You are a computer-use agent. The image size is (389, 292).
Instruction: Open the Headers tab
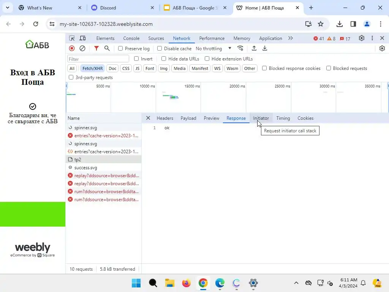click(x=165, y=118)
